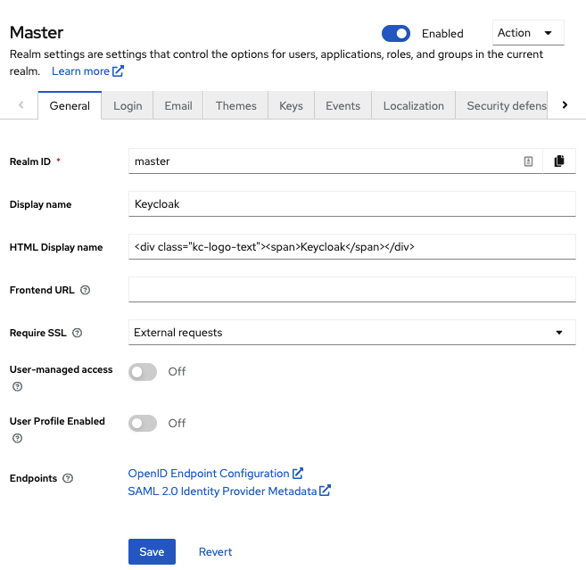586x570 pixels.
Task: Click the Revert button
Action: (x=215, y=552)
